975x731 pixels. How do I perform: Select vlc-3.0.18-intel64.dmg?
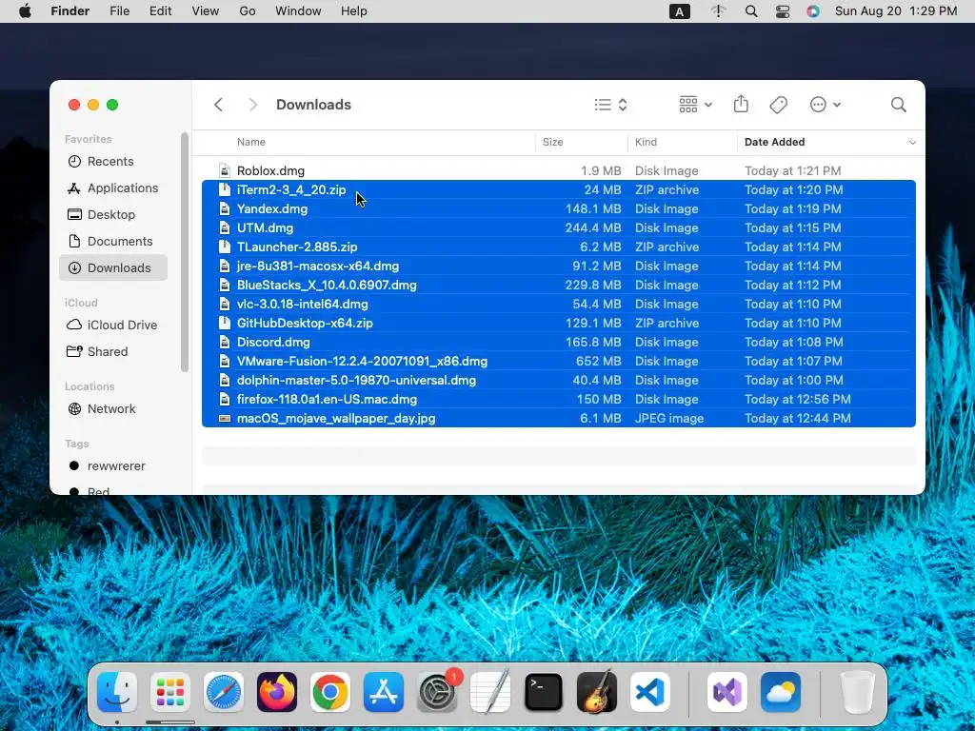(x=558, y=304)
